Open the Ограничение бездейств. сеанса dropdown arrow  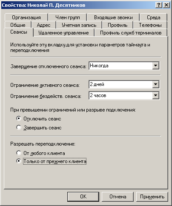click(x=156, y=95)
